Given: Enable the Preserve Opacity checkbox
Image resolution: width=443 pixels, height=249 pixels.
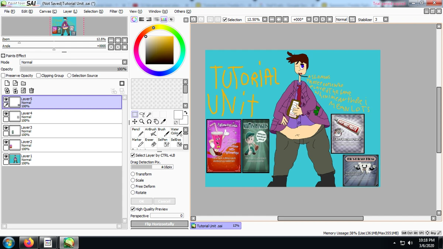Looking at the screenshot, I should click(4, 76).
